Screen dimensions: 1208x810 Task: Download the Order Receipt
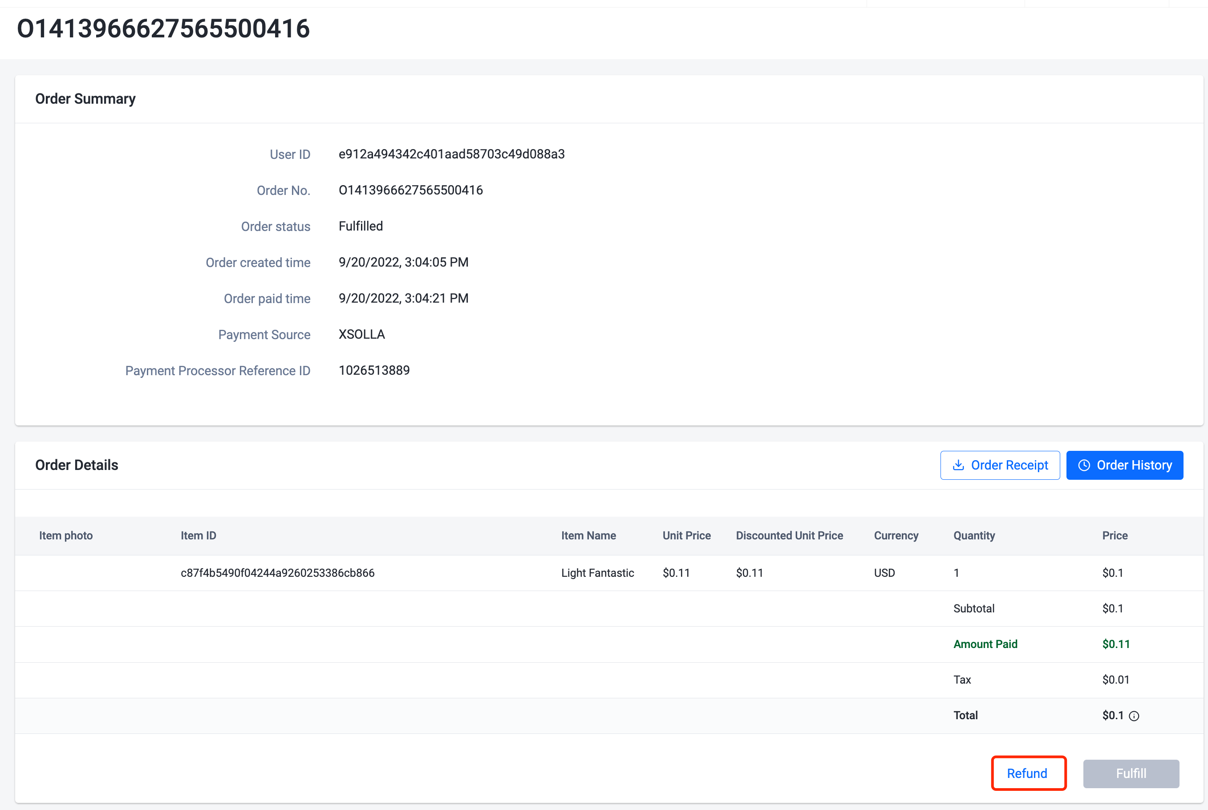coord(1000,465)
